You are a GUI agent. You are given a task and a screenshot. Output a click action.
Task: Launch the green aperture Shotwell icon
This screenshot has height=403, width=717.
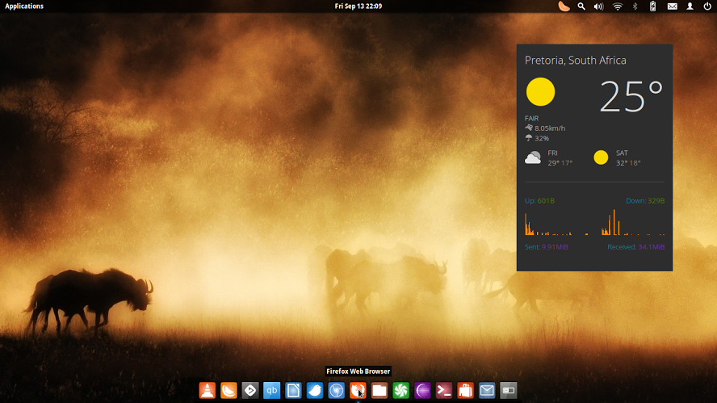point(400,390)
